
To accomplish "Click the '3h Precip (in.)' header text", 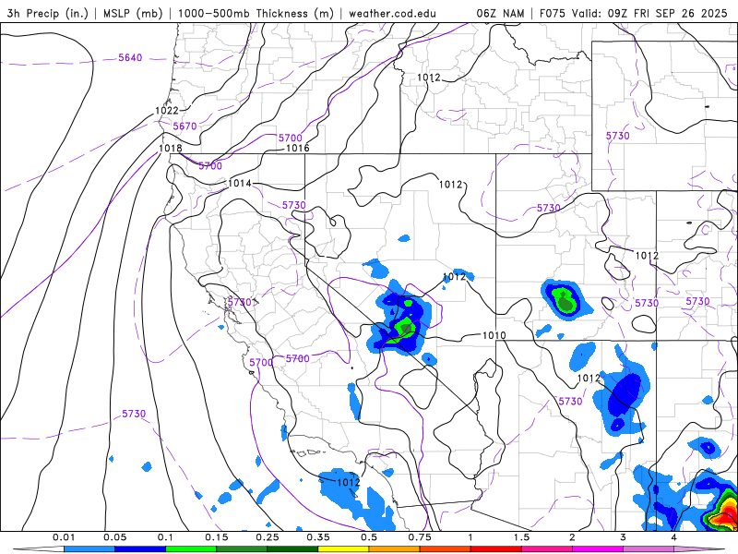I will [48, 13].
